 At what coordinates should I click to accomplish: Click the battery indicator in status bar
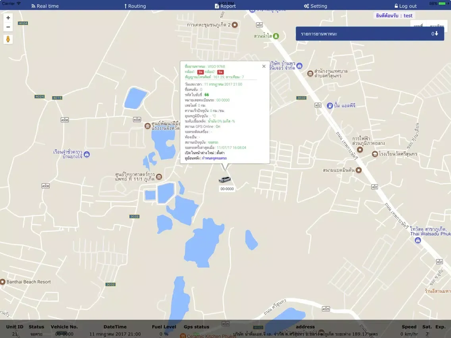(x=443, y=4)
